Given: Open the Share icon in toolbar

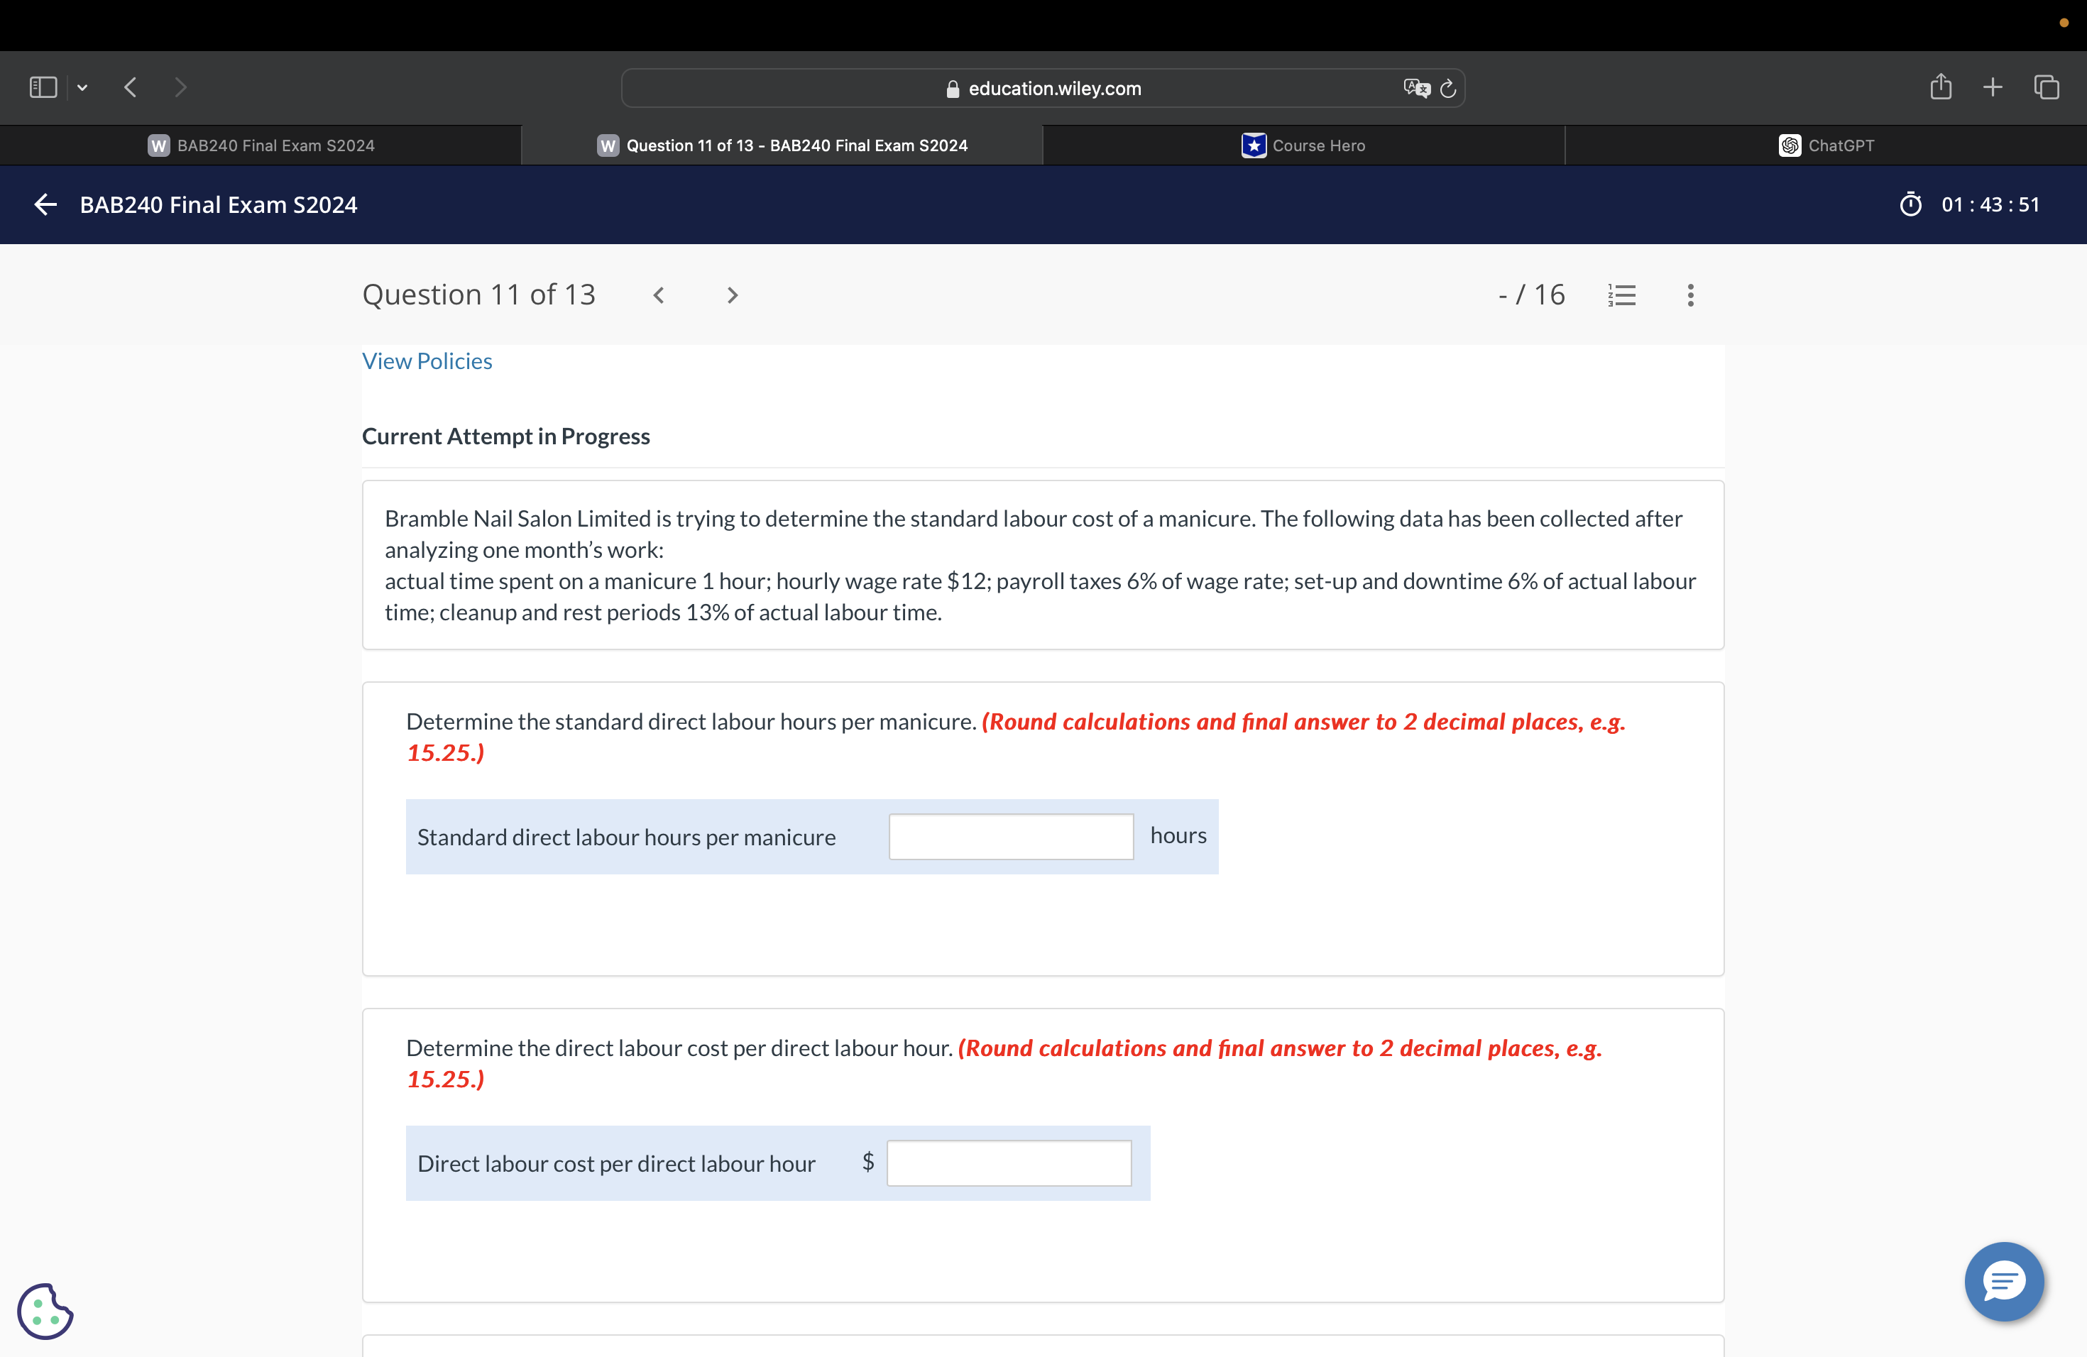Looking at the screenshot, I should 1941,87.
